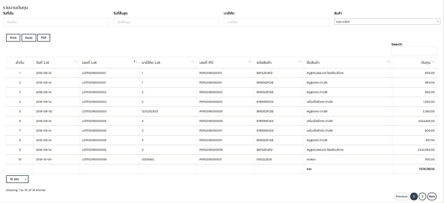Sort the ต้นทุน column by its arrows
Viewport: 444px width, 203px height.
pos(433,62)
